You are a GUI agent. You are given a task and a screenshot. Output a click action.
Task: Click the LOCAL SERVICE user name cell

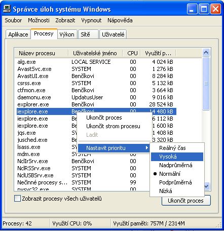tap(91, 62)
